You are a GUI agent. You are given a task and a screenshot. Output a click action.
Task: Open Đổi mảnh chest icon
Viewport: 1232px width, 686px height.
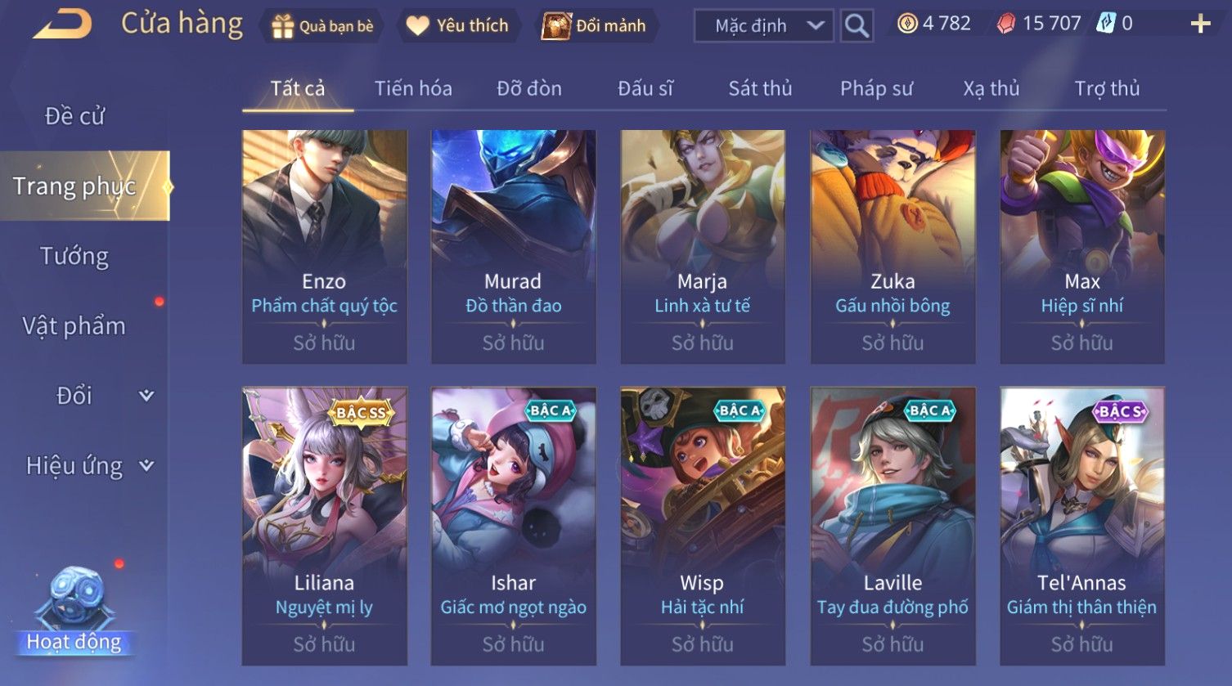(x=556, y=26)
